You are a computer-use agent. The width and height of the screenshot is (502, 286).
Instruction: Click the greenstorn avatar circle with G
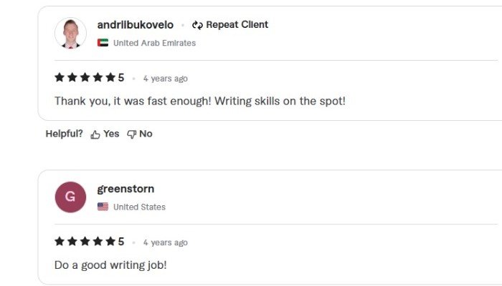[70, 197]
